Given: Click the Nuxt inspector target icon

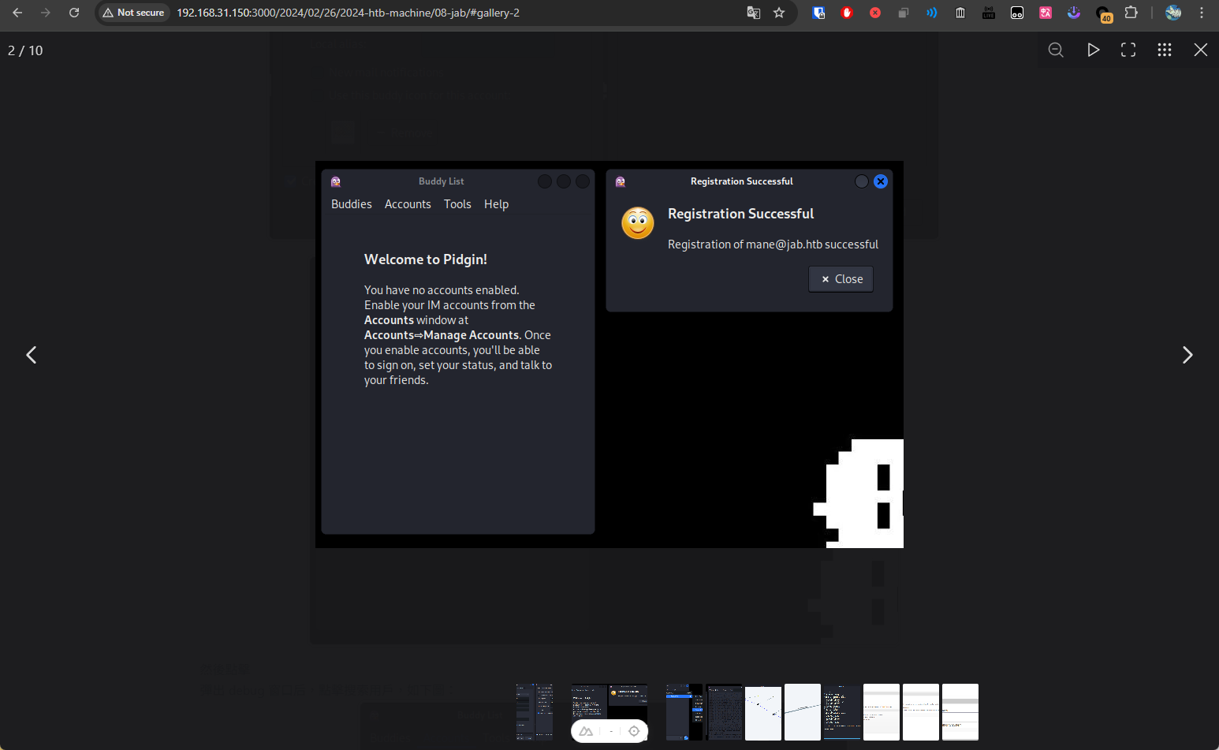Looking at the screenshot, I should point(634,731).
